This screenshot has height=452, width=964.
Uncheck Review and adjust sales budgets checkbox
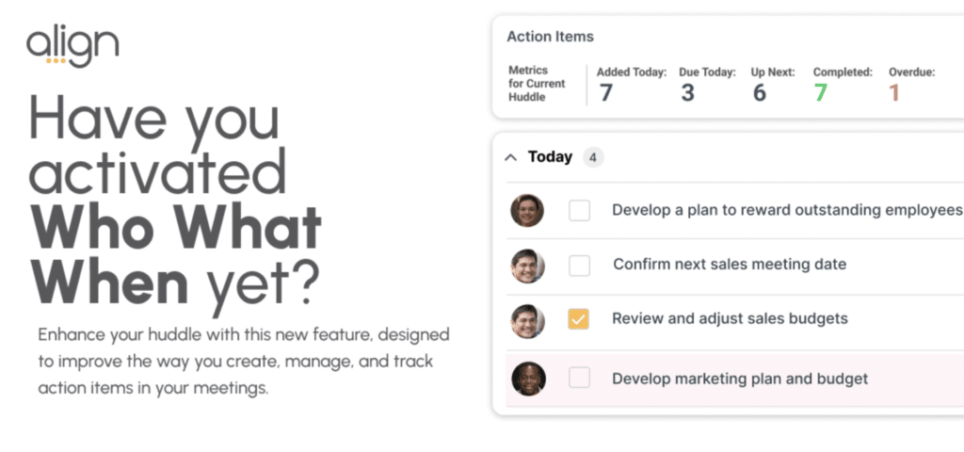(579, 320)
